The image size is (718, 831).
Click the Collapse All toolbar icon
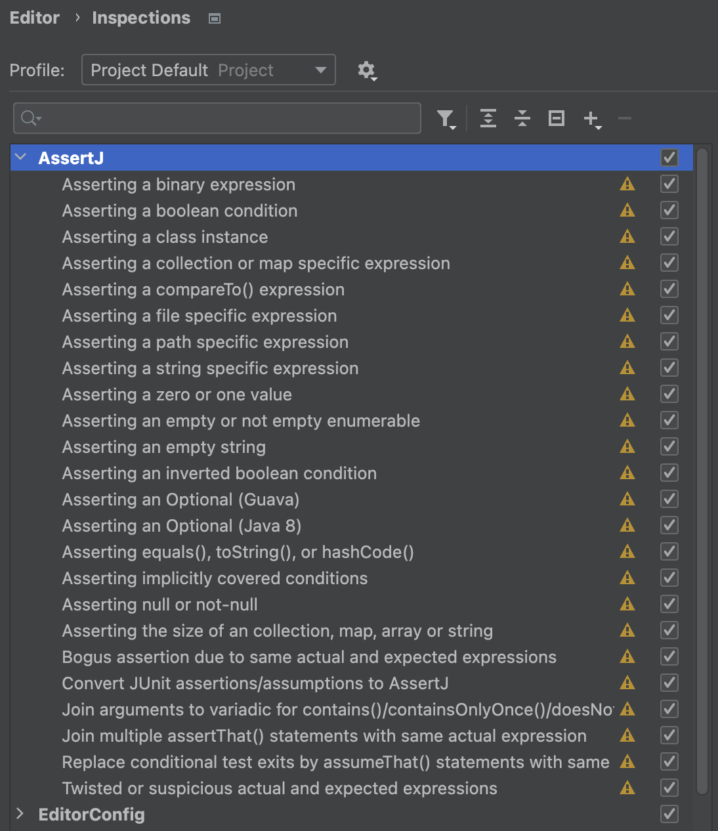click(x=522, y=118)
